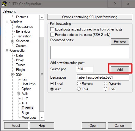Expand the Selection tree node

click(x=12, y=41)
